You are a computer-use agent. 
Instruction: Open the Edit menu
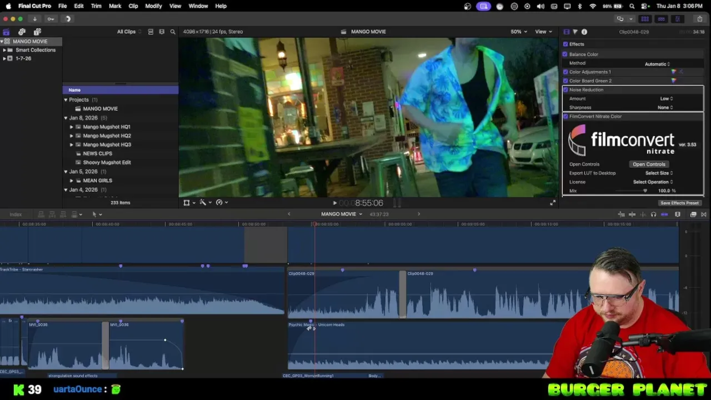coord(79,6)
